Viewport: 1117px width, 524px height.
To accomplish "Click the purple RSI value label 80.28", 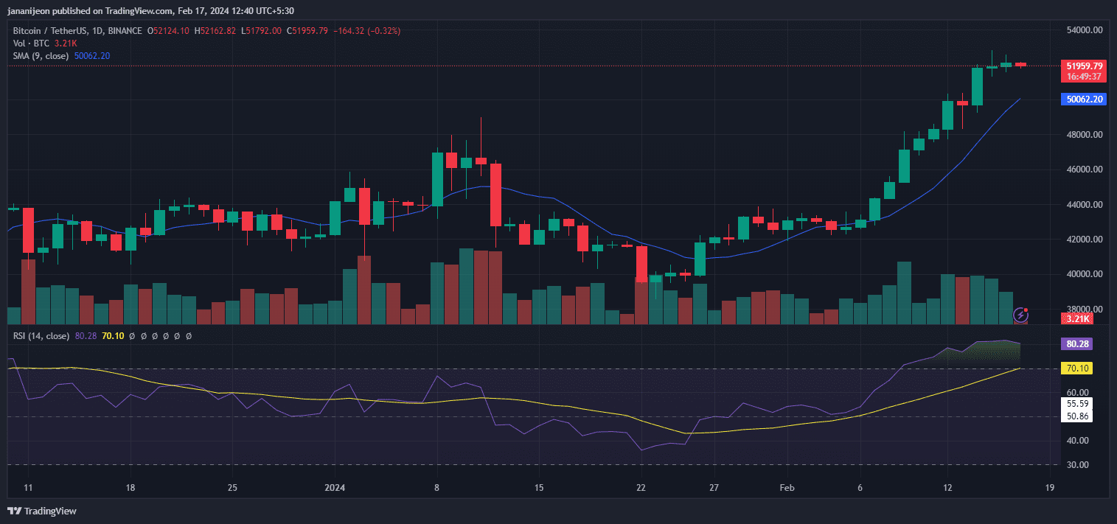I will (x=1078, y=343).
